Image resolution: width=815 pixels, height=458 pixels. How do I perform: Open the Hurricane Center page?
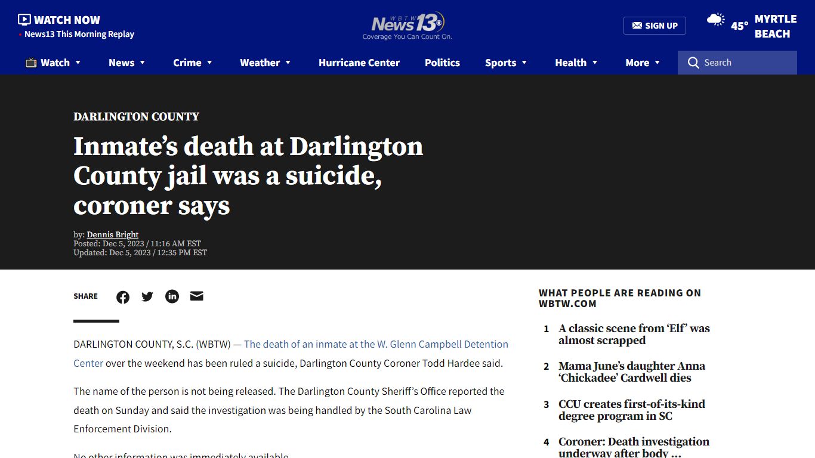click(359, 63)
